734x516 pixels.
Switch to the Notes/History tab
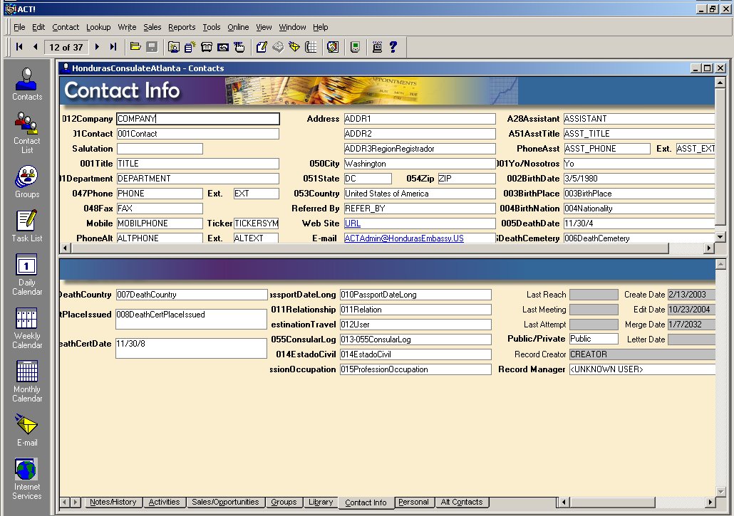113,502
